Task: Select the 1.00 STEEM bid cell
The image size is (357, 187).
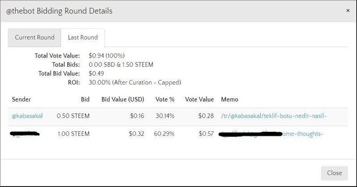Action: pyautogui.click(x=73, y=134)
